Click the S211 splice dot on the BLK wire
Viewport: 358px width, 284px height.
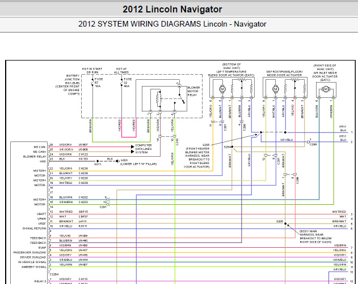click(x=98, y=161)
